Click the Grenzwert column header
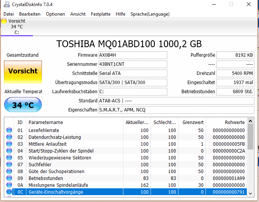 coord(192,122)
